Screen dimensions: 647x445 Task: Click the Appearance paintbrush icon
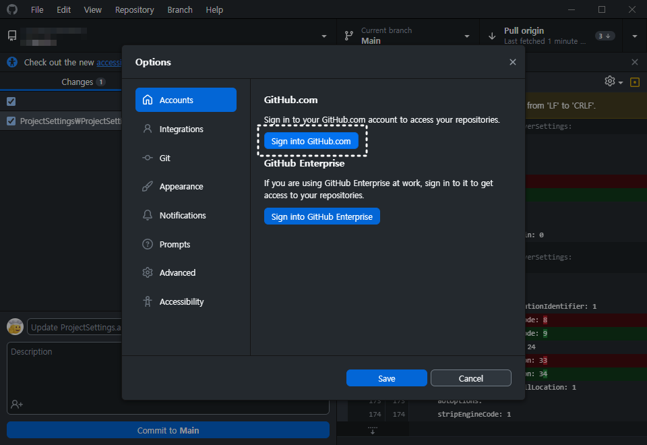pyautogui.click(x=148, y=187)
